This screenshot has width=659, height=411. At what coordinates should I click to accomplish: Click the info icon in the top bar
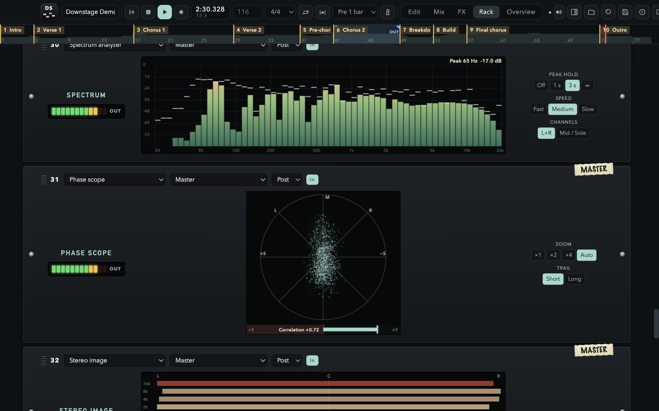642,12
